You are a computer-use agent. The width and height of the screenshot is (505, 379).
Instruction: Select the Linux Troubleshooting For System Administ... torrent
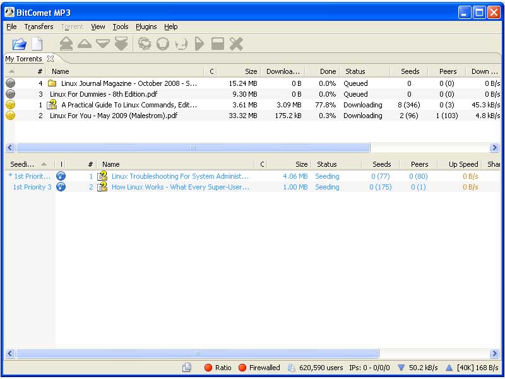coord(180,176)
